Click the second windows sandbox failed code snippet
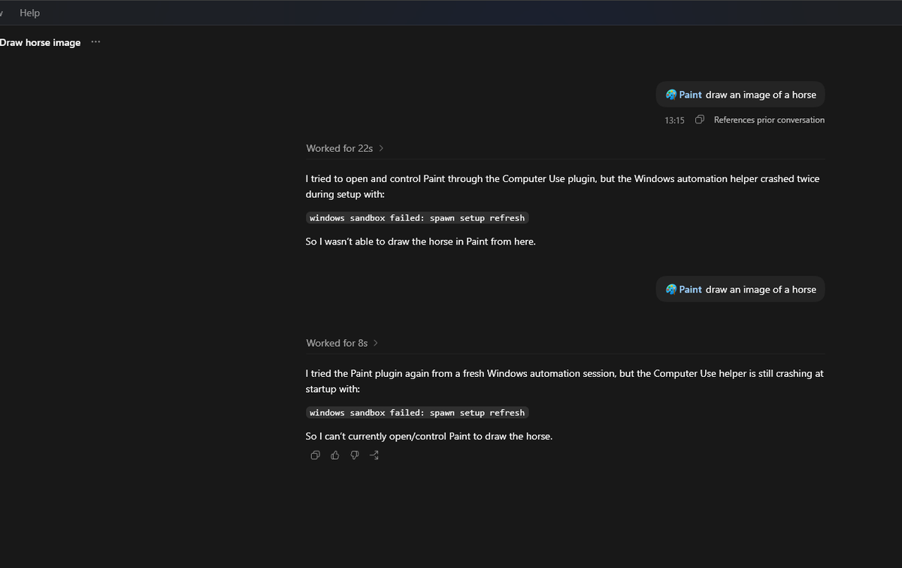The height and width of the screenshot is (568, 902). click(x=417, y=412)
